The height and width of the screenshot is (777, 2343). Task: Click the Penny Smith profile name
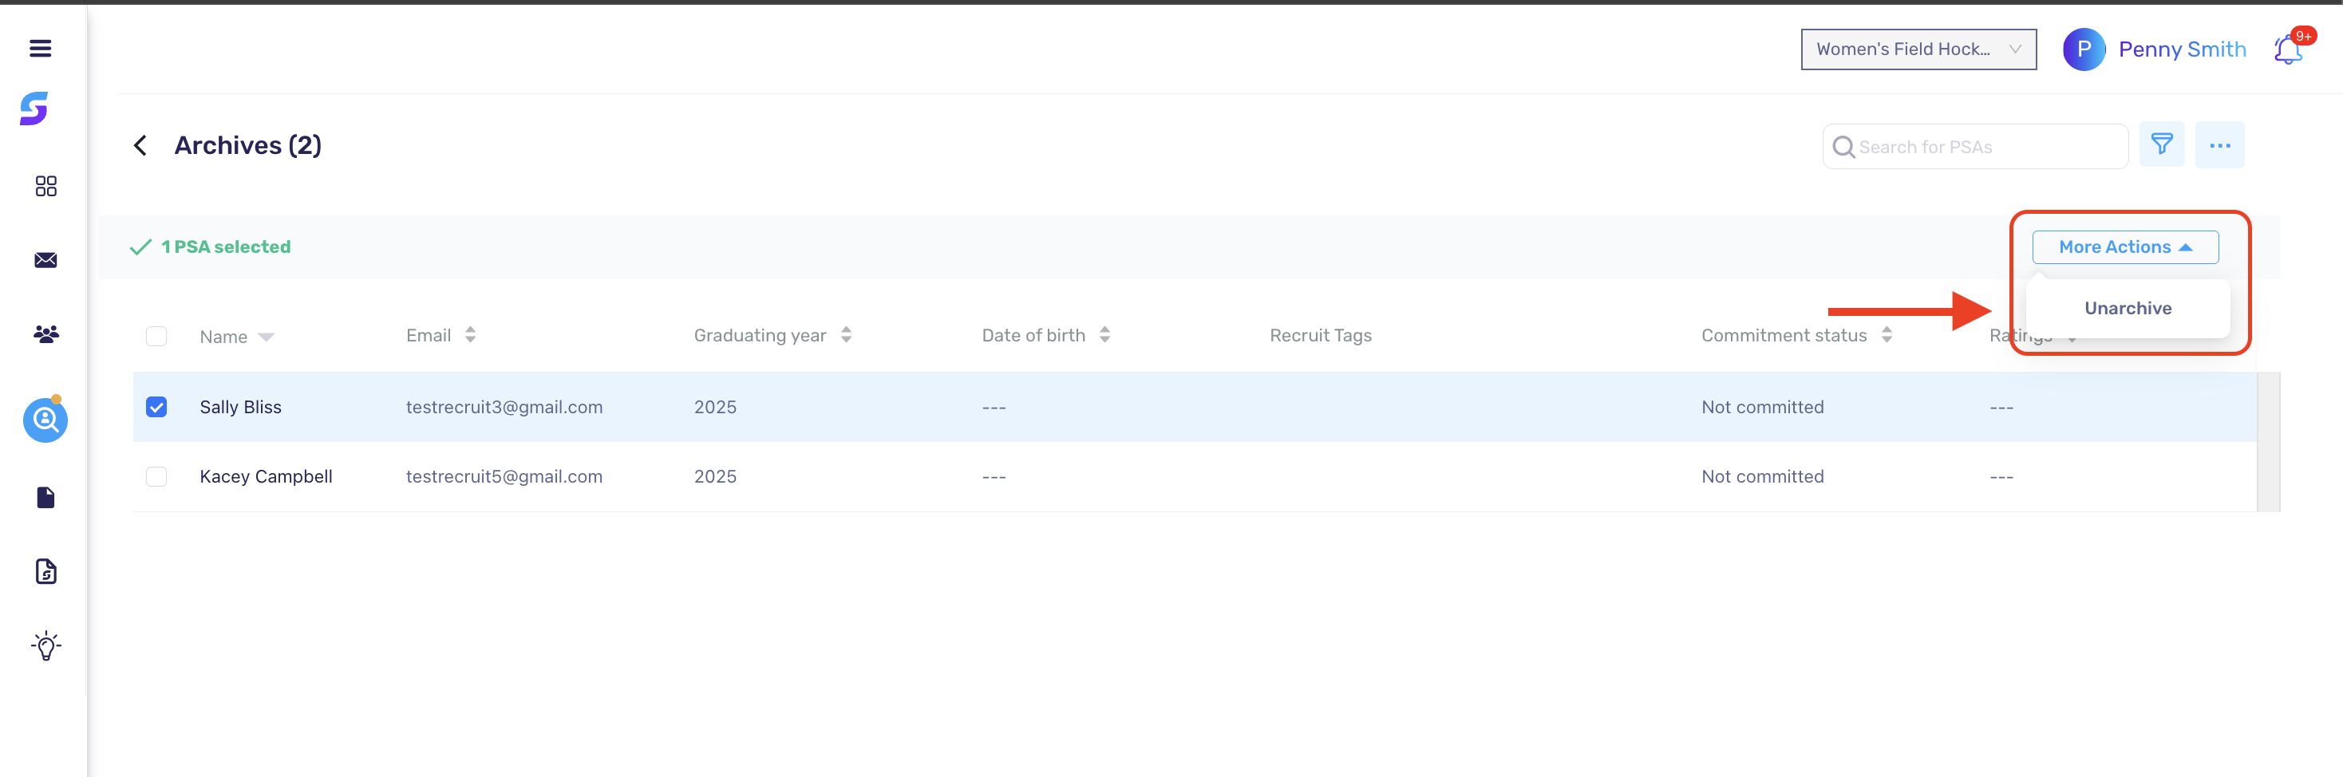coord(2182,50)
